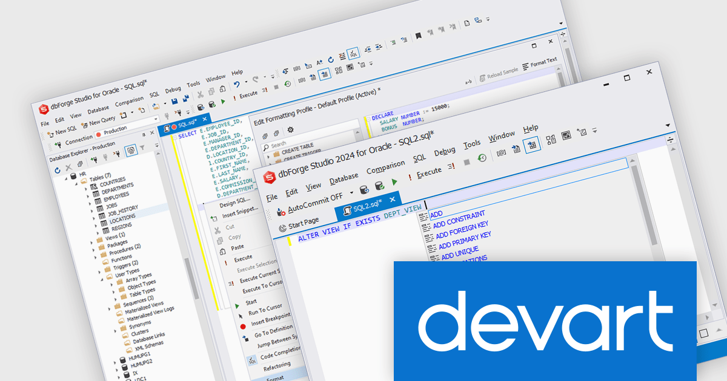This screenshot has width=727, height=381.
Task: Select ADD UNIQUE suggestion
Action: (459, 253)
